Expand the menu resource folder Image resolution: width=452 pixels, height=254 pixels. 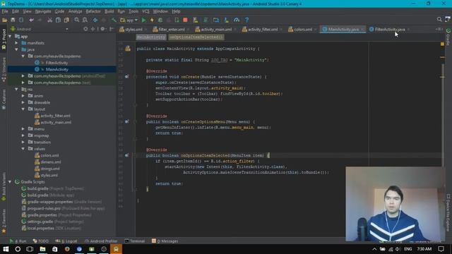point(23,129)
